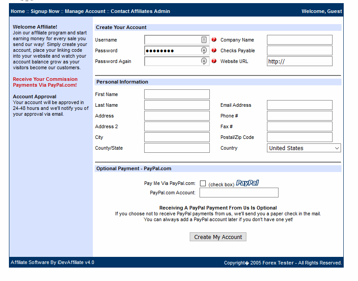Click the Company Name text field
Screen dimensions: 358x281
tap(300, 40)
